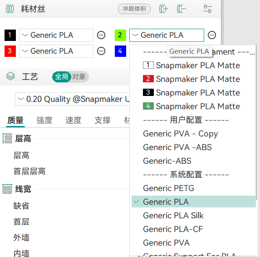Select Generic PLA-CF from the list
Viewport: 260px width, 257px height.
(x=193, y=229)
